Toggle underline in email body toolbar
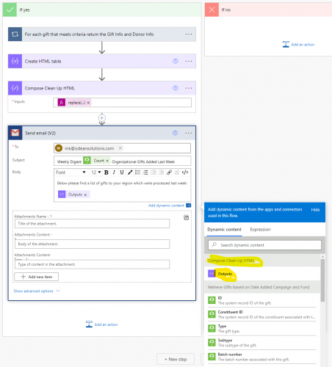This screenshot has height=367, width=332. pos(122,172)
